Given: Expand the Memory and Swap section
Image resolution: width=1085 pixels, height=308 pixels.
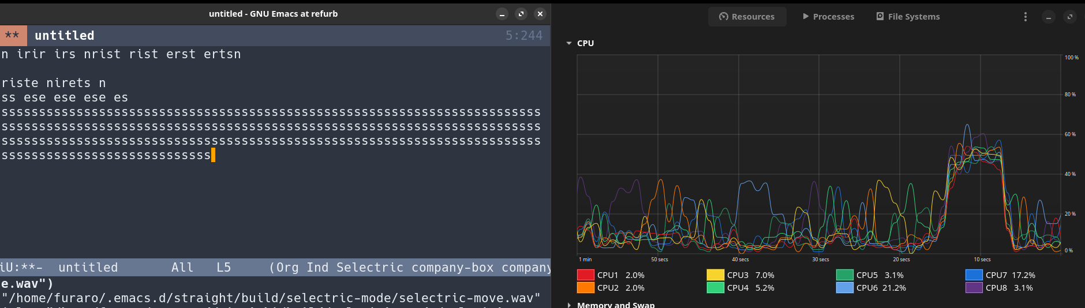Looking at the screenshot, I should coord(569,305).
